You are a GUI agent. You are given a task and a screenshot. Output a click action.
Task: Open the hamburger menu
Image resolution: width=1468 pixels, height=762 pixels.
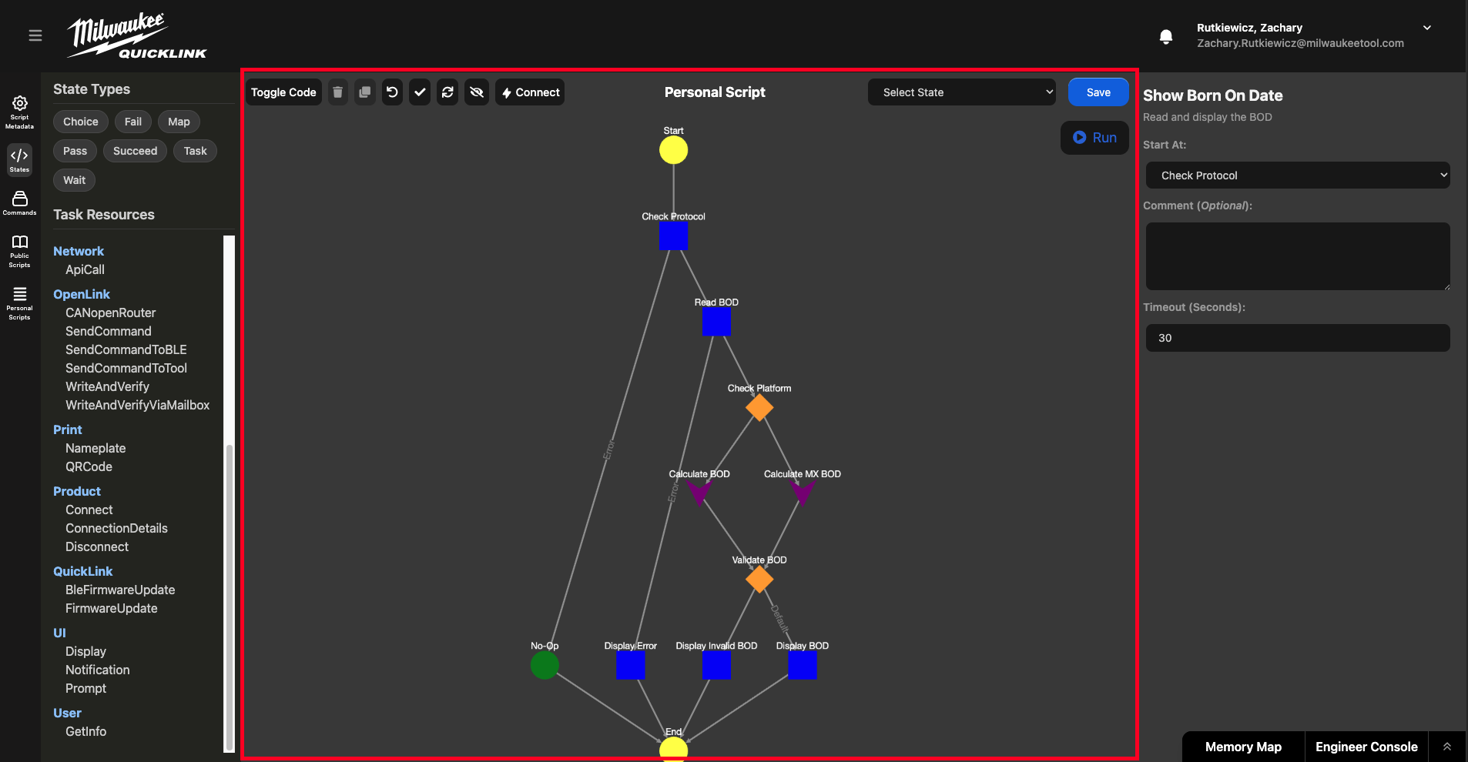(x=35, y=35)
